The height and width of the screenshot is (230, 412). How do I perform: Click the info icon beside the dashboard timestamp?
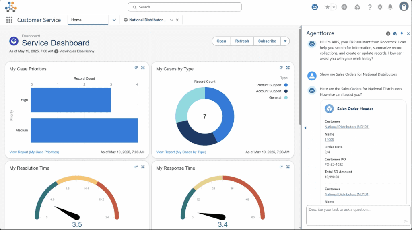click(x=56, y=51)
